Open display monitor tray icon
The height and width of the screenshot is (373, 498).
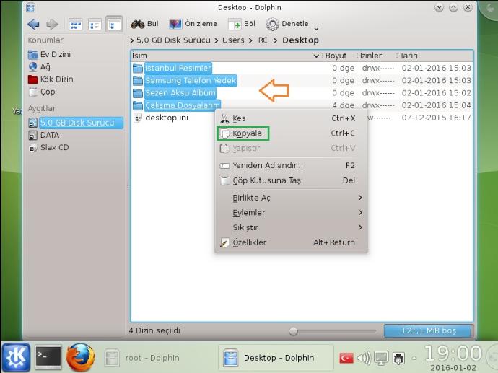pyautogui.click(x=381, y=359)
